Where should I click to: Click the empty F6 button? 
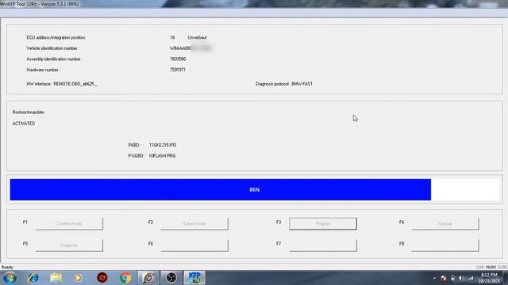point(194,245)
